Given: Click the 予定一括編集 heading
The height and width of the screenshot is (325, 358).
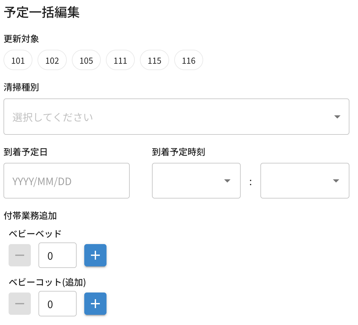Looking at the screenshot, I should point(42,13).
